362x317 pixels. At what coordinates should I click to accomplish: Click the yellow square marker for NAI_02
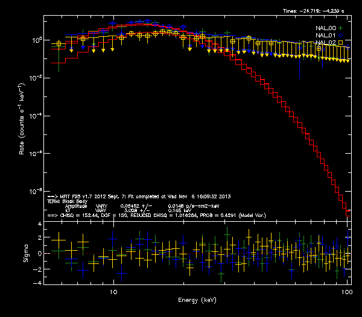pyautogui.click(x=340, y=43)
